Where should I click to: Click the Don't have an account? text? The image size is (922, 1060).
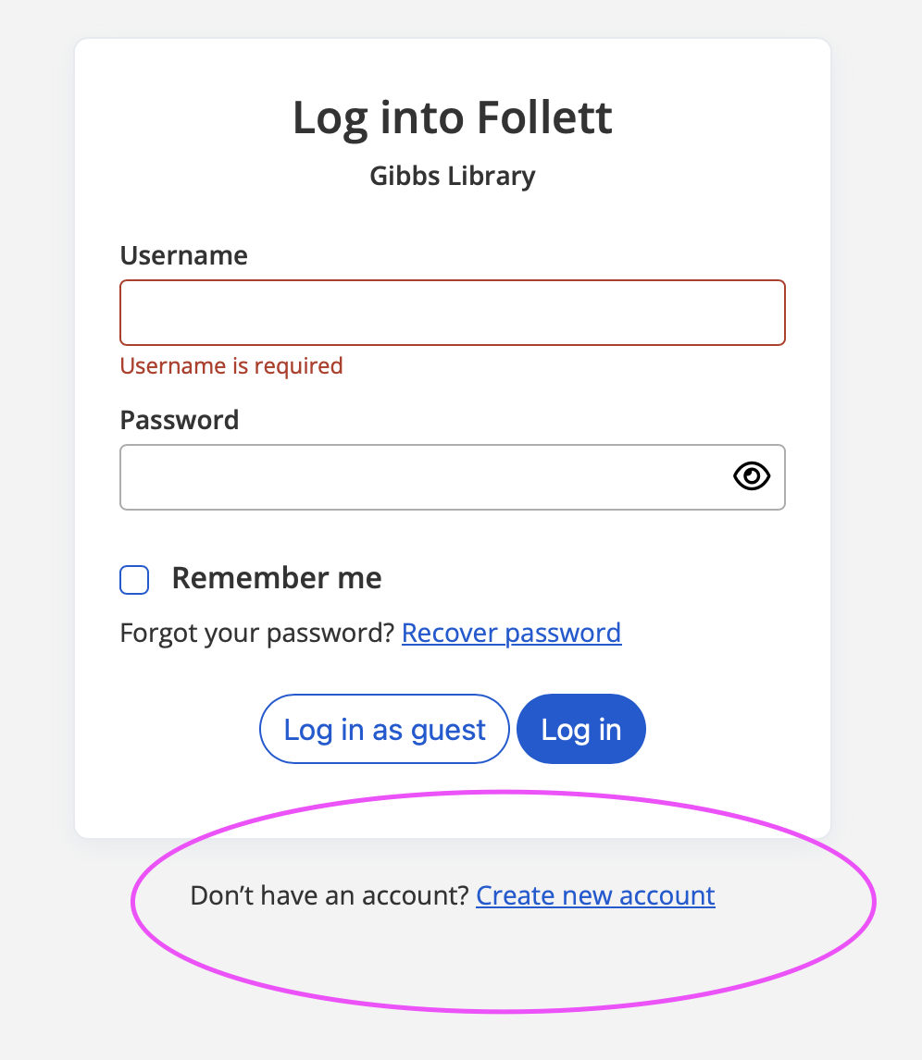(x=330, y=896)
